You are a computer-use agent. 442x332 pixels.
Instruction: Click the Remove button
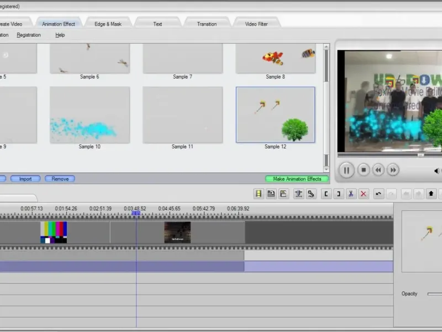tap(60, 179)
